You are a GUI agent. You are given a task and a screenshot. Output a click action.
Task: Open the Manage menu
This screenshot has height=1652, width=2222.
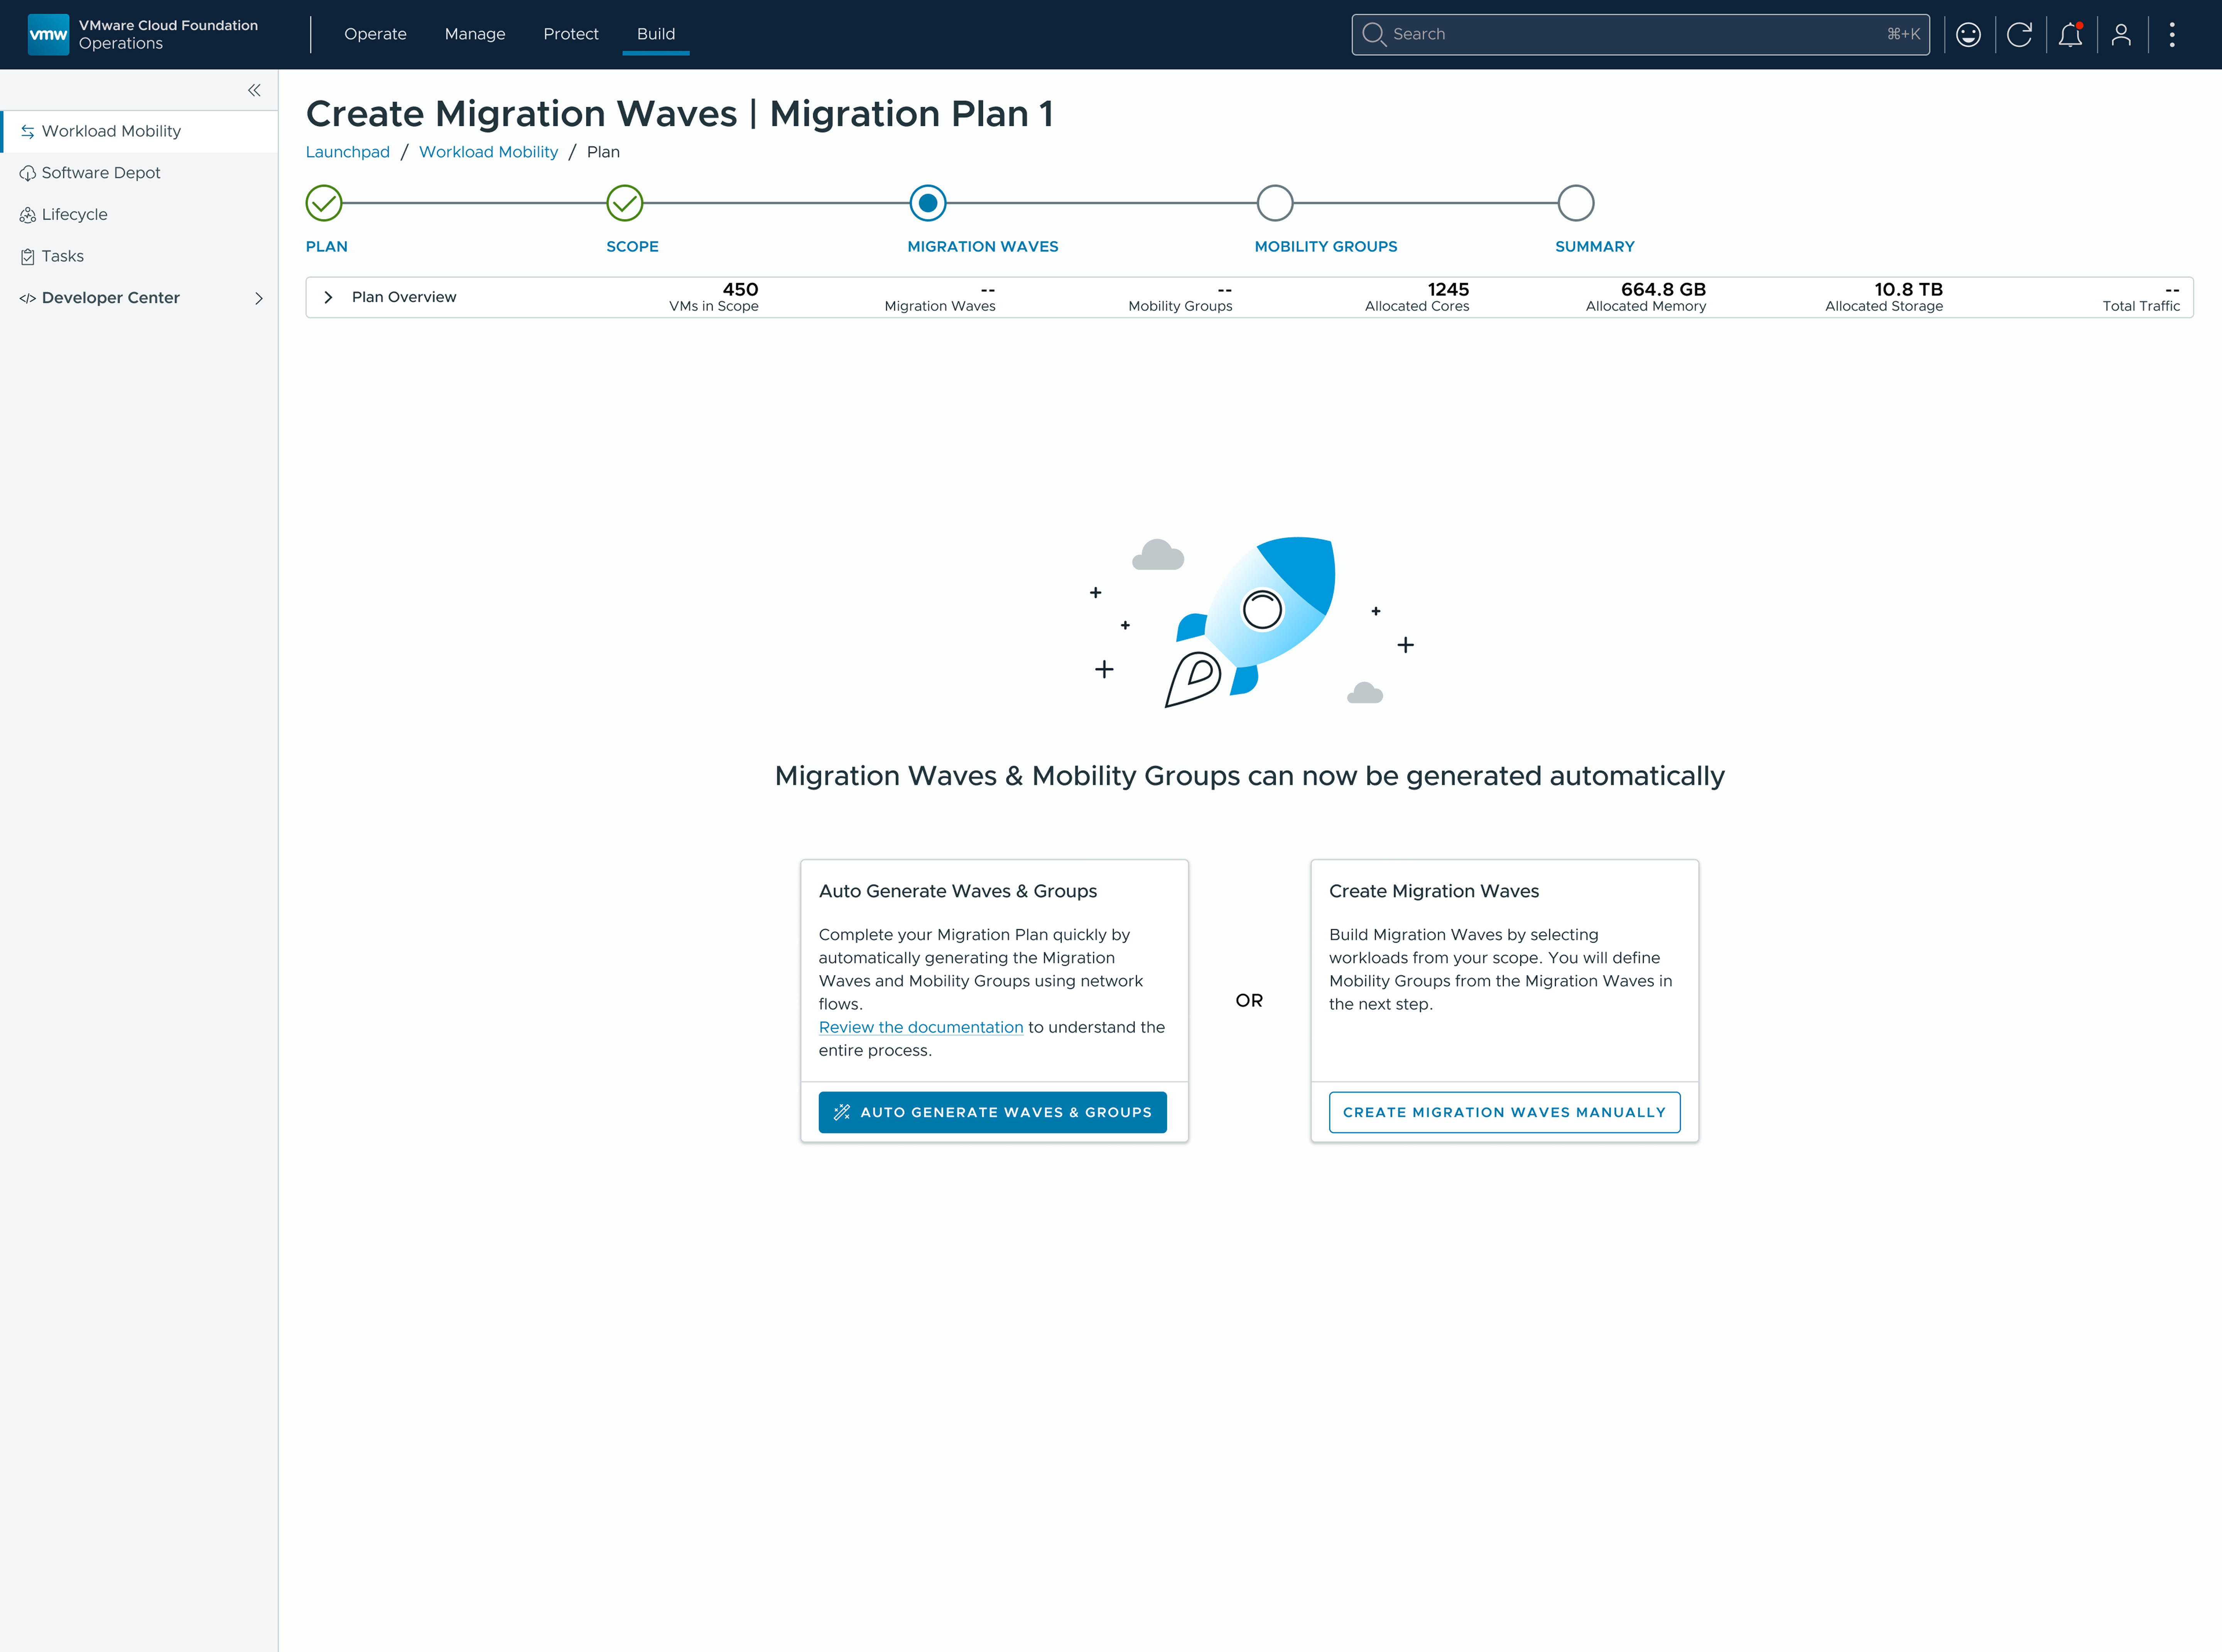point(475,34)
